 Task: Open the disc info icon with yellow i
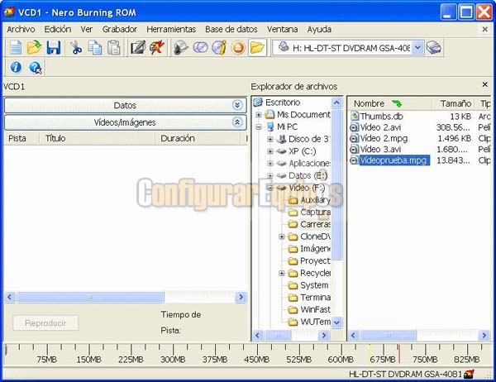click(x=219, y=48)
